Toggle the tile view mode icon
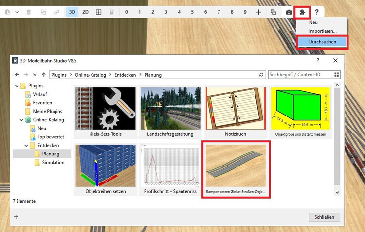The width and height of the screenshot is (365, 232). coord(337,75)
